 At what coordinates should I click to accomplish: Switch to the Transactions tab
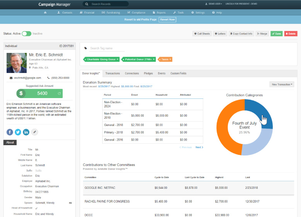coord(112,73)
